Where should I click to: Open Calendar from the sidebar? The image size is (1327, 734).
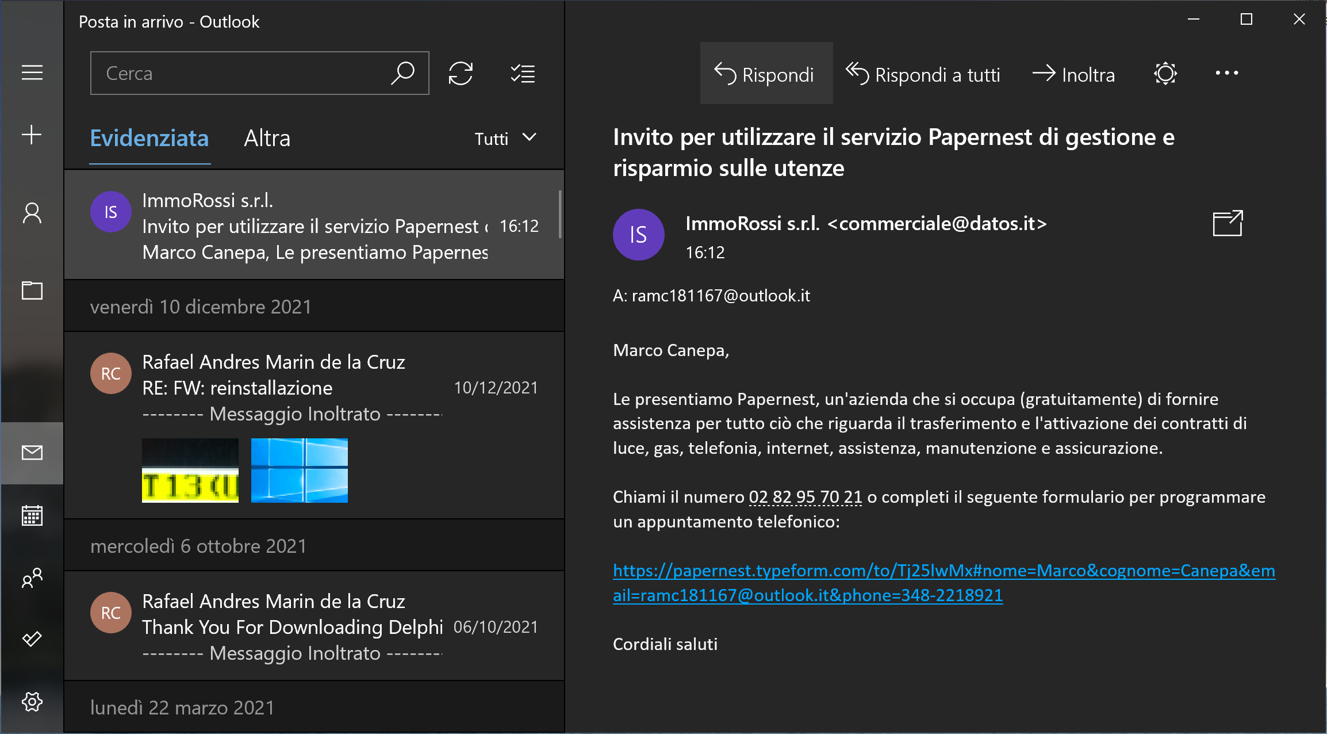click(32, 515)
